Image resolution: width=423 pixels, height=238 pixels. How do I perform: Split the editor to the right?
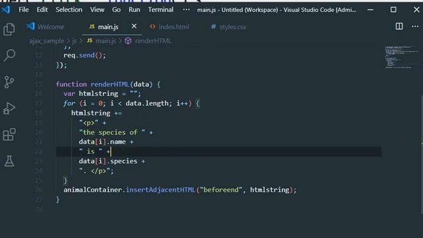[399, 26]
